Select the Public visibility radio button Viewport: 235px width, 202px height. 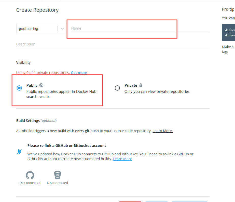coord(19,88)
